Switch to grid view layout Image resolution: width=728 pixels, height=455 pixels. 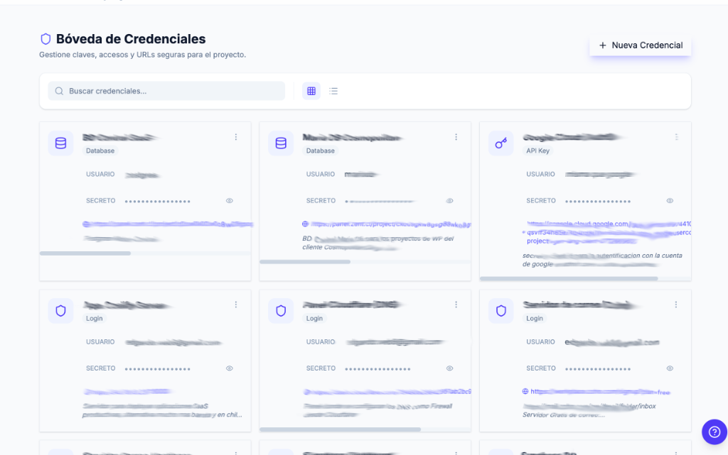pyautogui.click(x=311, y=91)
